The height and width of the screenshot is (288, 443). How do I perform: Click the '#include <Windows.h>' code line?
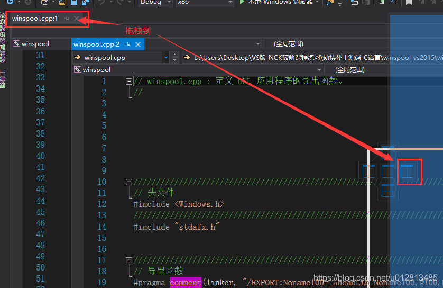click(179, 204)
